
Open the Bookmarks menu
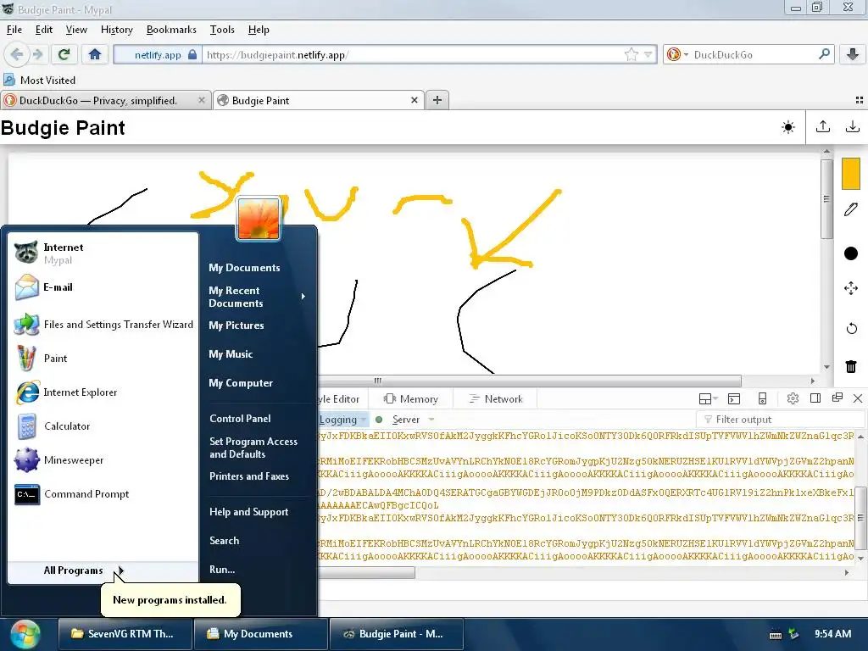[x=171, y=30]
